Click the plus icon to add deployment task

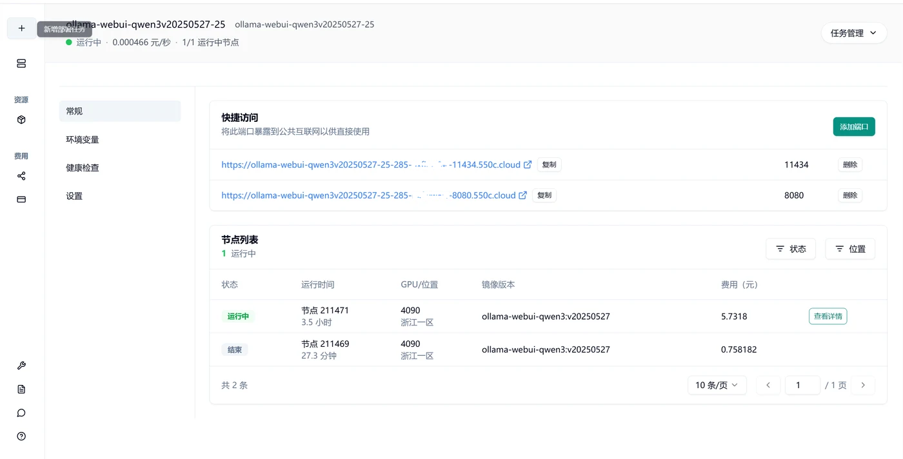tap(21, 28)
